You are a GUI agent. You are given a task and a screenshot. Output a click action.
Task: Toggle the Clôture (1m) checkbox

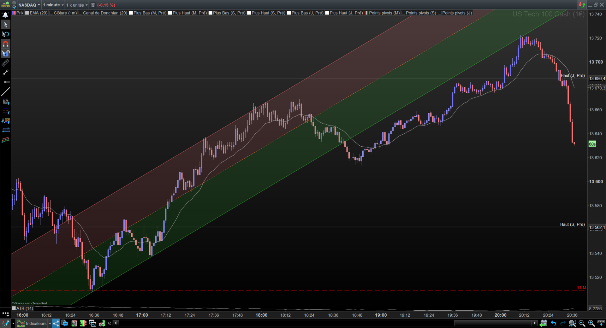tap(51, 13)
